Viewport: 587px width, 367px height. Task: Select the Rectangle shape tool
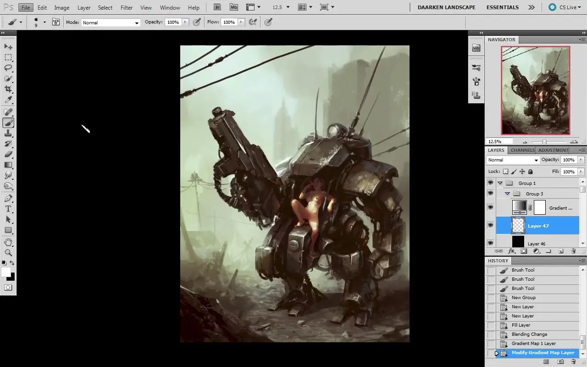click(8, 230)
